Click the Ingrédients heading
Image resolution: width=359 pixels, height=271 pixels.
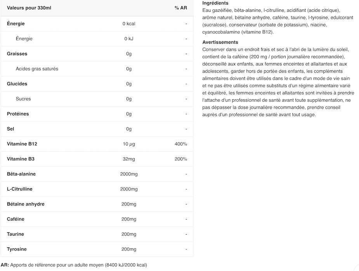tap(215, 3)
